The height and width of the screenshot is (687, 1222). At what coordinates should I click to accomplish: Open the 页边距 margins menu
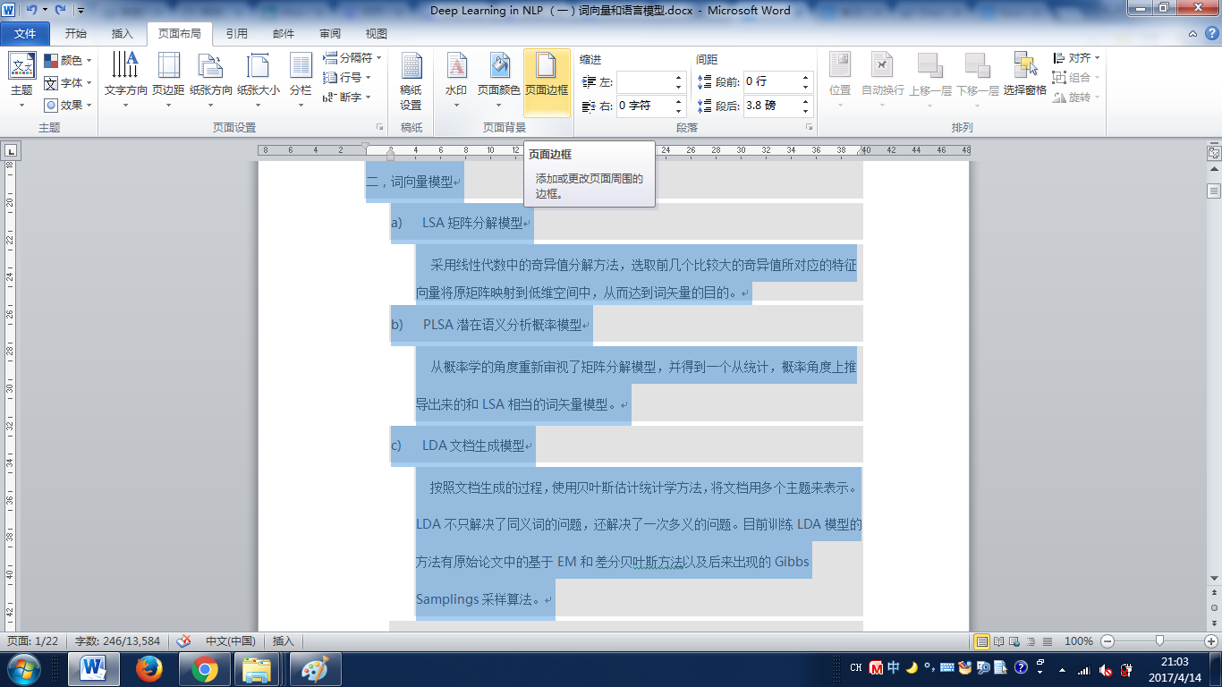pos(168,79)
